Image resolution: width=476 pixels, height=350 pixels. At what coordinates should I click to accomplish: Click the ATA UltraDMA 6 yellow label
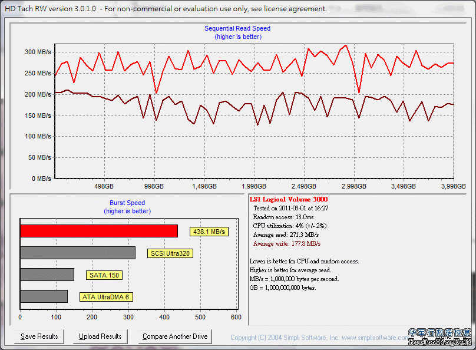tap(106, 297)
